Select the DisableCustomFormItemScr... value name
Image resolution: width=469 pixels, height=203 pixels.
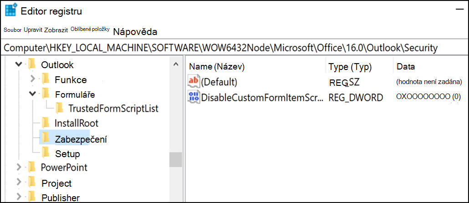coord(262,97)
